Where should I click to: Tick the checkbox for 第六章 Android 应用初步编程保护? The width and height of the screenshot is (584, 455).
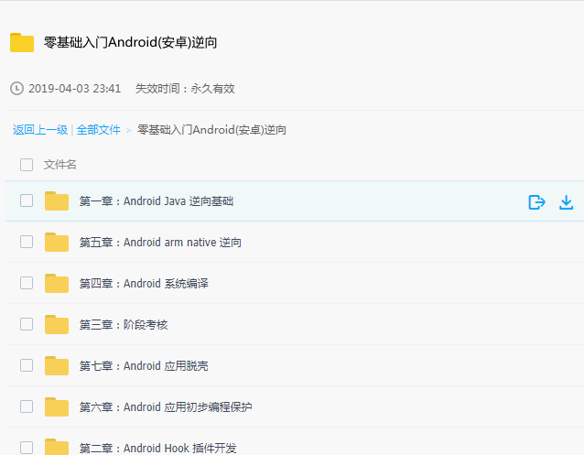pyautogui.click(x=27, y=406)
